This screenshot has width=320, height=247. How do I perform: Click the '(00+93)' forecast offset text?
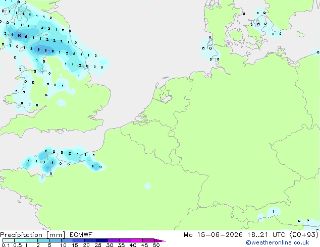coord(304,235)
